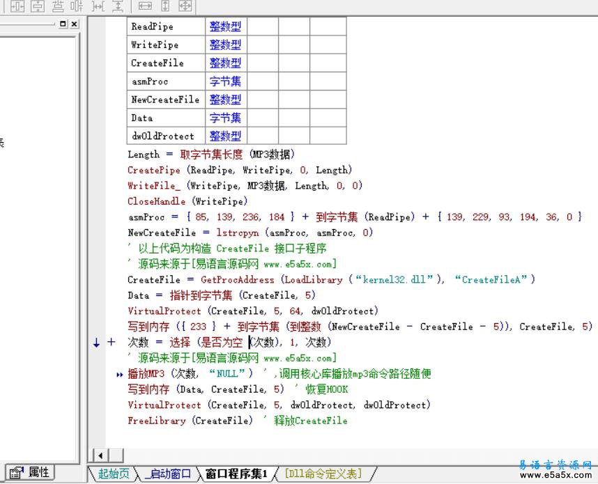Click the make same width toolbar icon
Viewport: 598px width, 484px height.
[x=145, y=6]
